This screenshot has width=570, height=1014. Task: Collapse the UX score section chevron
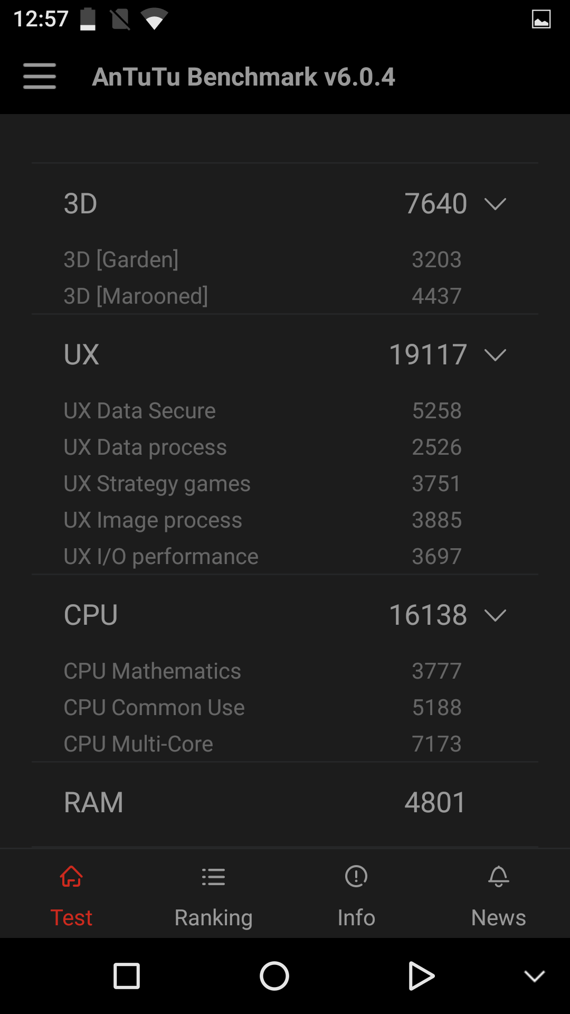(x=495, y=354)
